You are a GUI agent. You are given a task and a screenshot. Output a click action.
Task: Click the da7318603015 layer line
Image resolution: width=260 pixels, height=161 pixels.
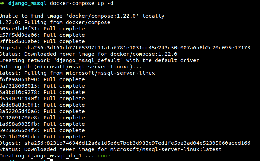[42, 86]
